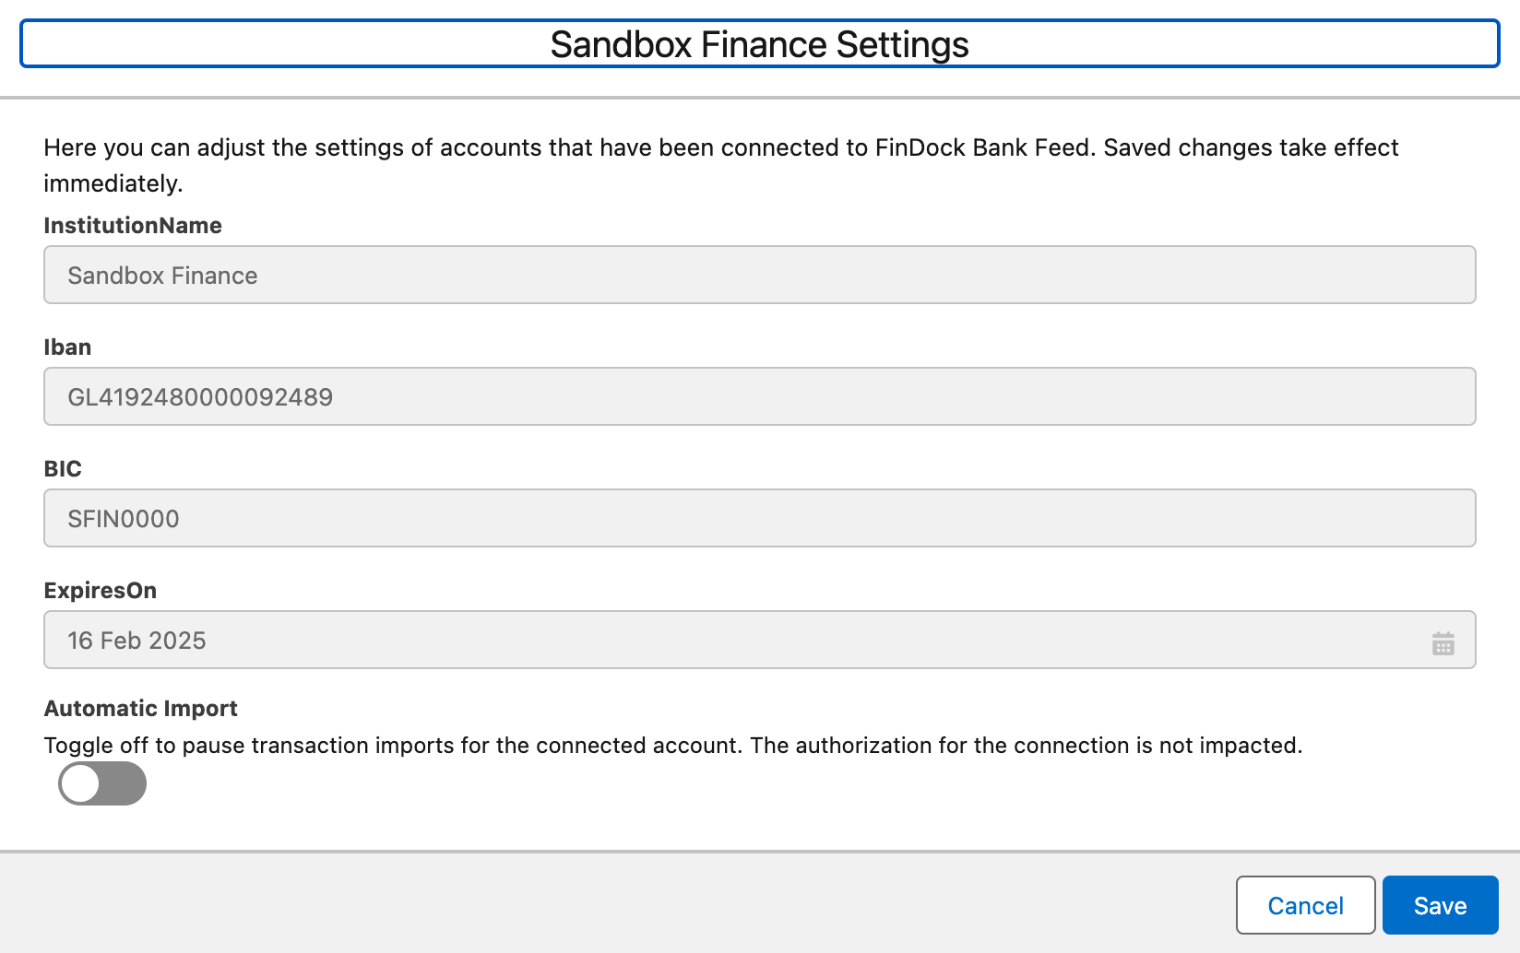1520x953 pixels.
Task: Select the Sandbox Finance Settings title box
Action: tap(760, 43)
